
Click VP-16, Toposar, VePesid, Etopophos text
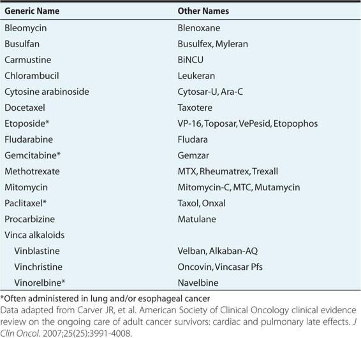click(x=247, y=123)
